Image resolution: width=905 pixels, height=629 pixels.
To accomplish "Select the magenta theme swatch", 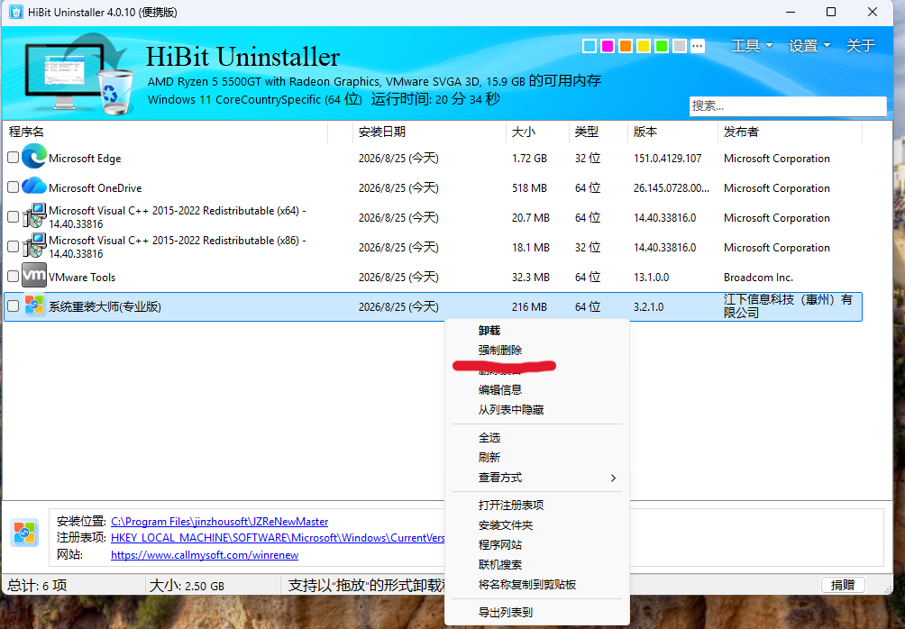I will pyautogui.click(x=608, y=46).
